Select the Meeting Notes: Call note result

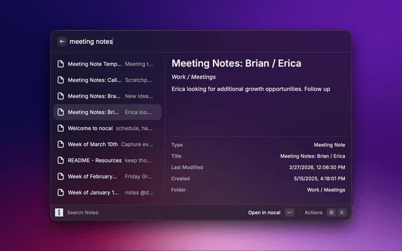pos(107,80)
